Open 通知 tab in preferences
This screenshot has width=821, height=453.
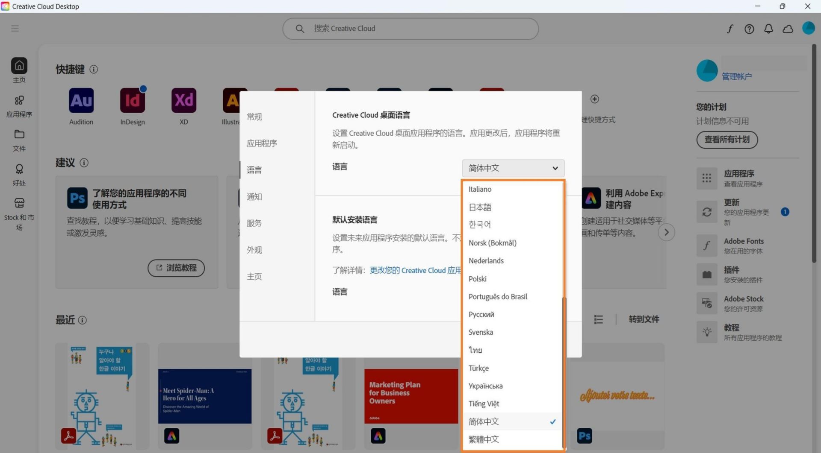click(254, 197)
